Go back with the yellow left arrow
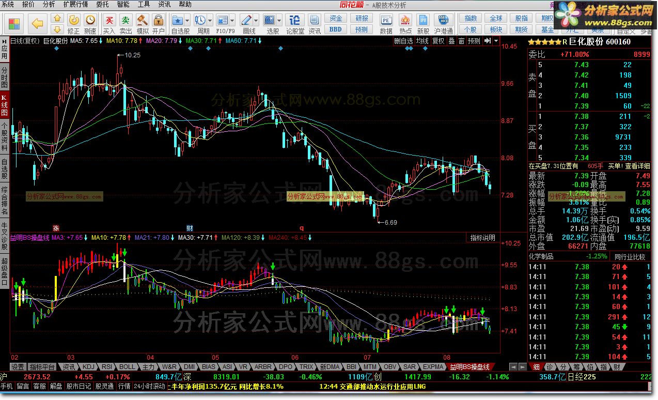658x400 pixels. coord(37,23)
